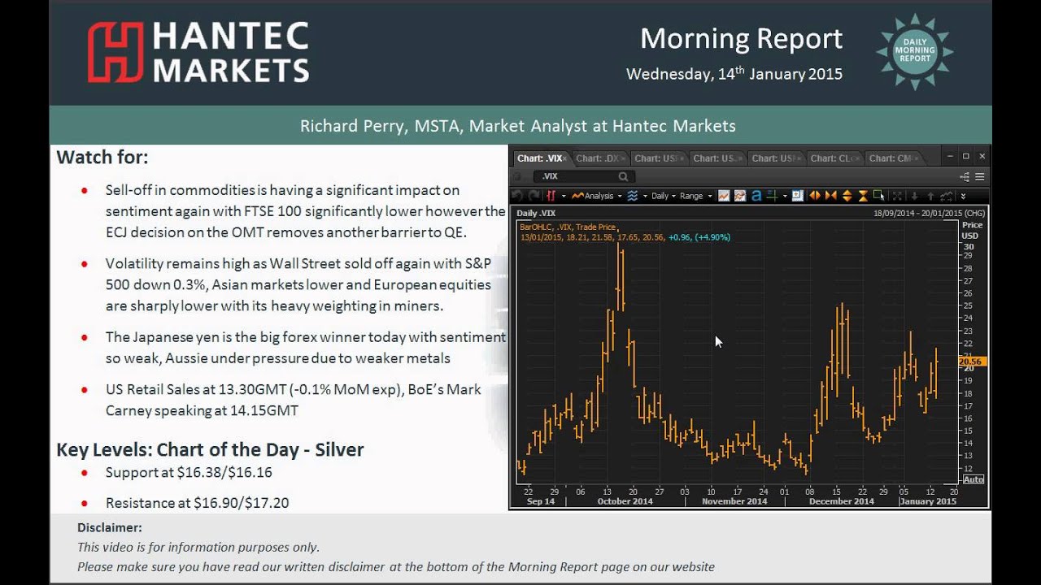Viewport: 1041px width, 585px height.
Task: Click the Resistance at $16.90/$17.20 line
Action: click(x=197, y=503)
